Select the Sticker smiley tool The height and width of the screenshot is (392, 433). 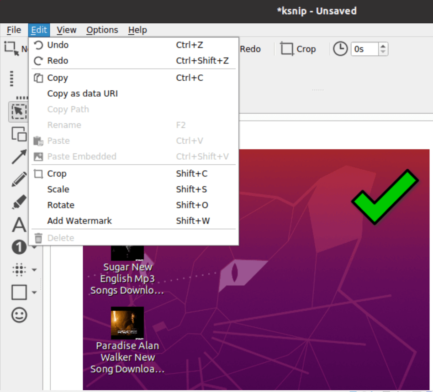click(19, 315)
